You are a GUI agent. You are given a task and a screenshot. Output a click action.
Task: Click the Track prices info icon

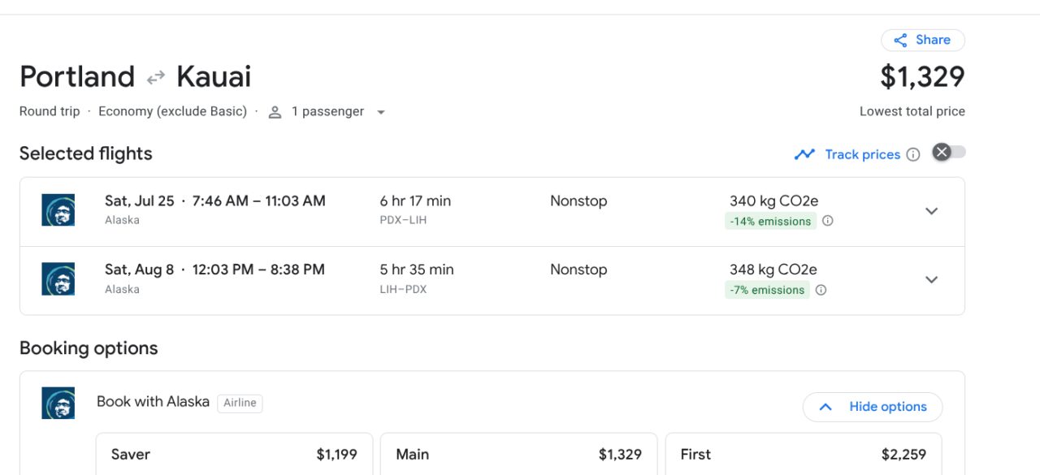point(913,154)
